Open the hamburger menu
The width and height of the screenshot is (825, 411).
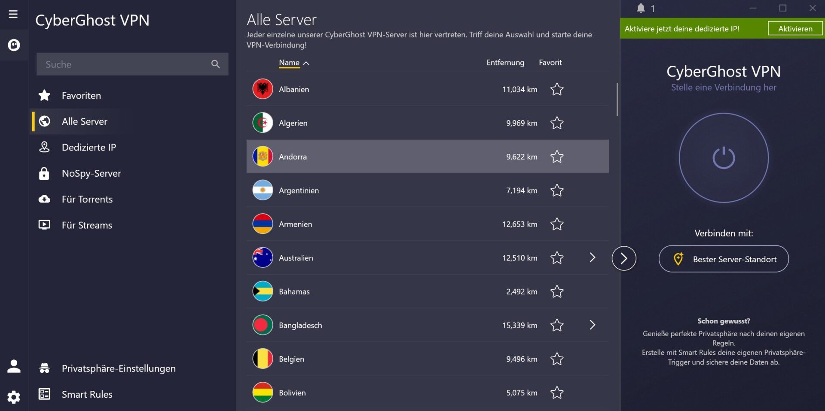(x=13, y=14)
